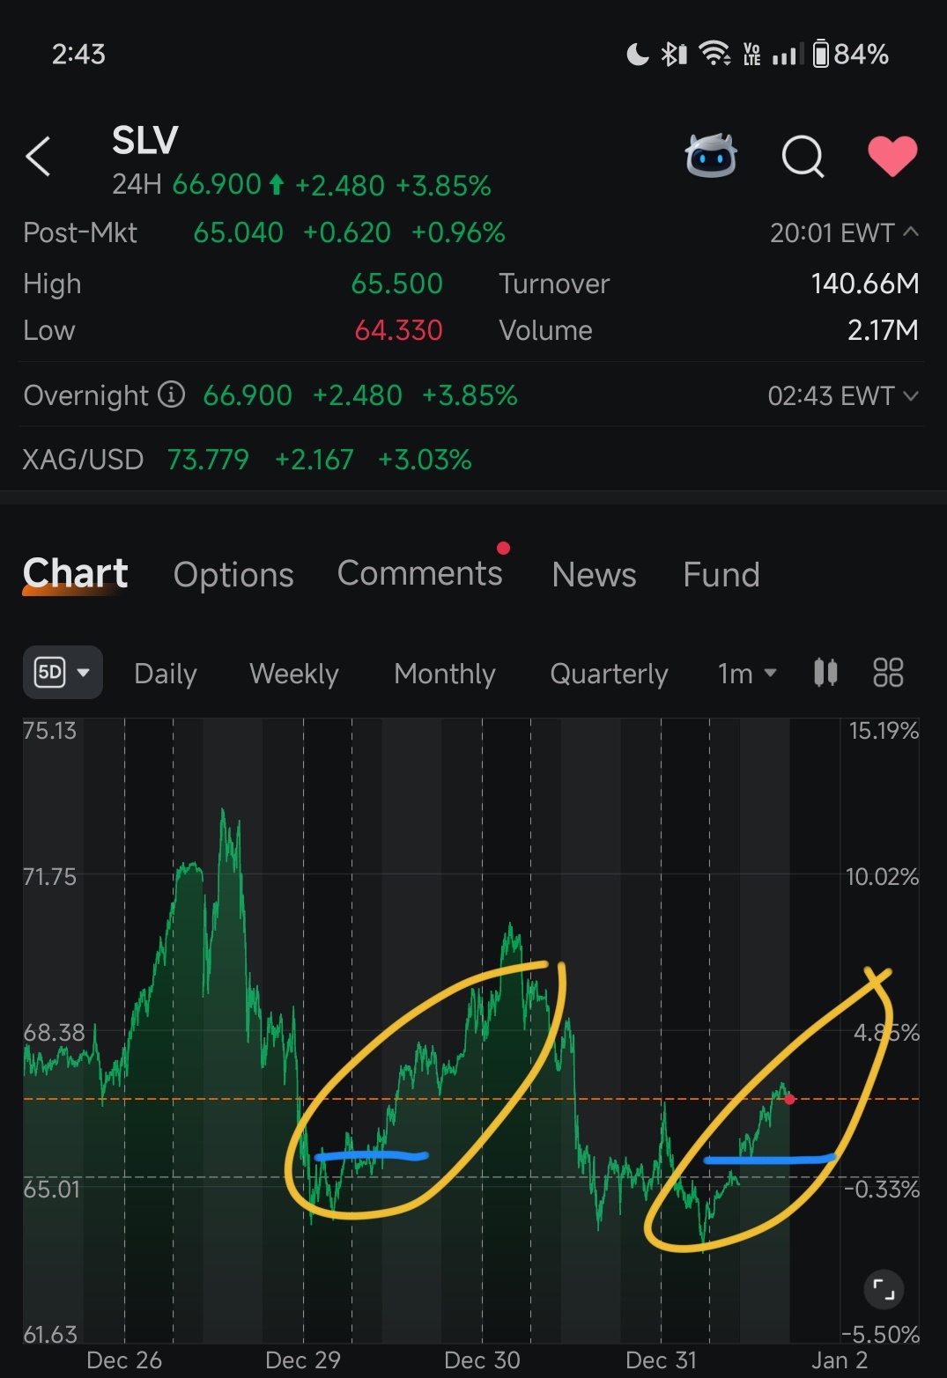
Task: Tap the Post-Mkt price 65.040
Action: [x=238, y=232]
